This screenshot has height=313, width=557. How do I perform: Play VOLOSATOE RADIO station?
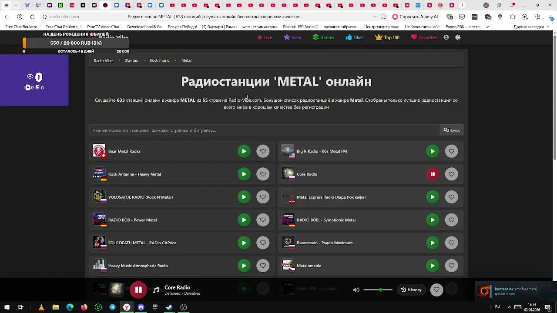[x=244, y=197]
